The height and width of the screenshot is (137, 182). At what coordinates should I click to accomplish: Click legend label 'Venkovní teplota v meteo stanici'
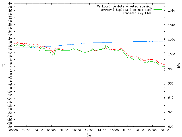[124, 6]
